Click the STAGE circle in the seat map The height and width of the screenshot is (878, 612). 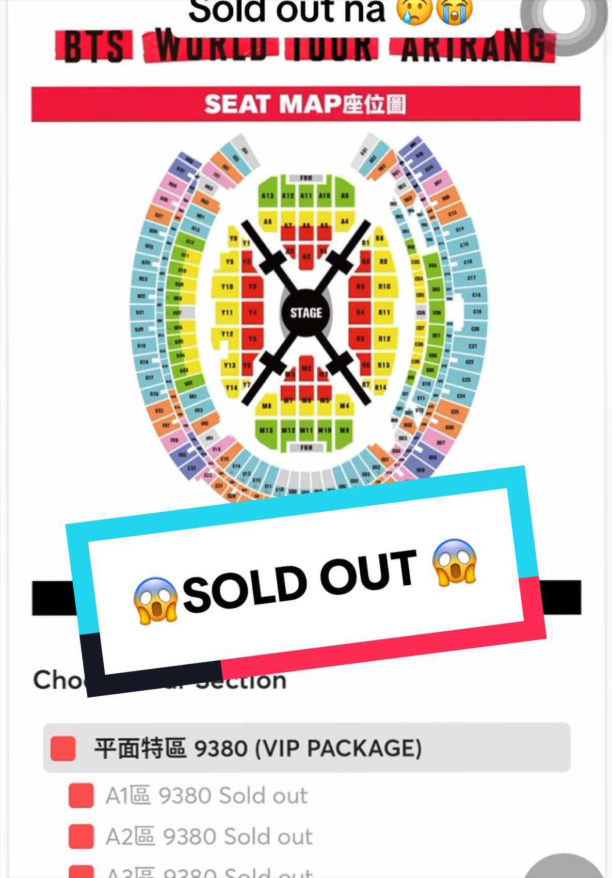306,312
